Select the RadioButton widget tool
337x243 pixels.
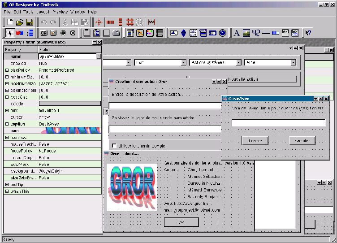(63, 33)
